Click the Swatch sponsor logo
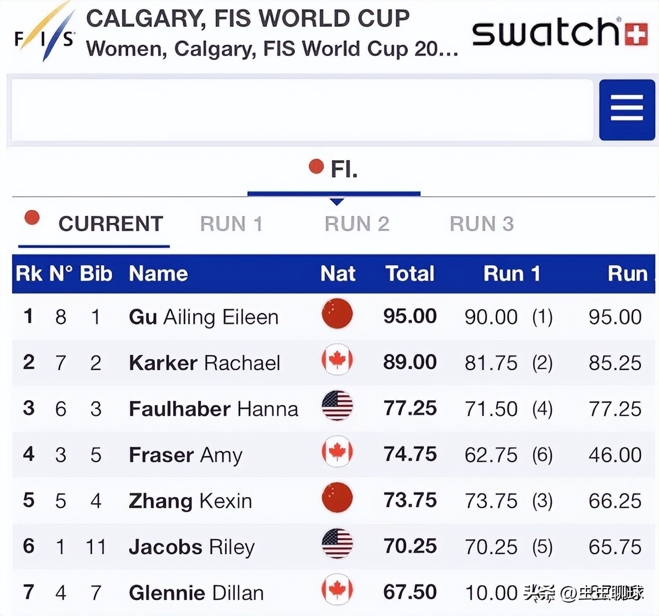The width and height of the screenshot is (659, 616). 560,33
